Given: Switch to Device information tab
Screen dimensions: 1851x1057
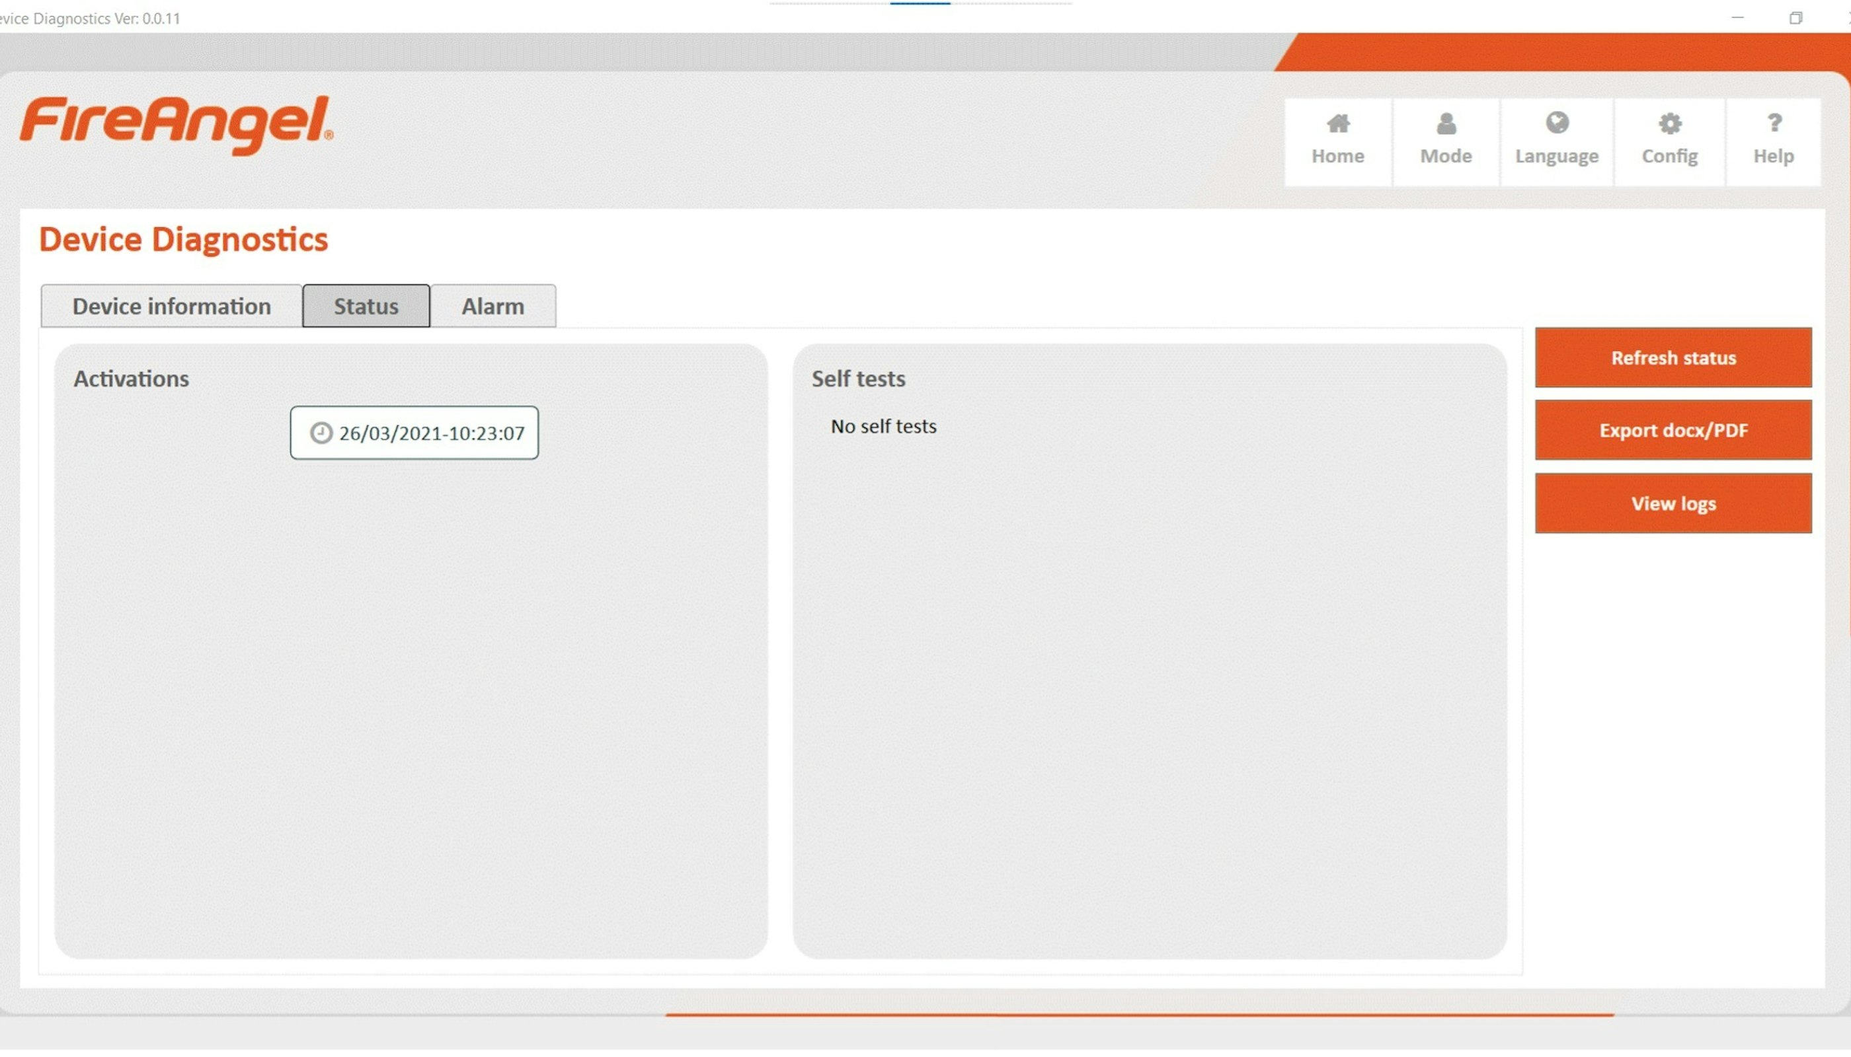Looking at the screenshot, I should pos(171,307).
